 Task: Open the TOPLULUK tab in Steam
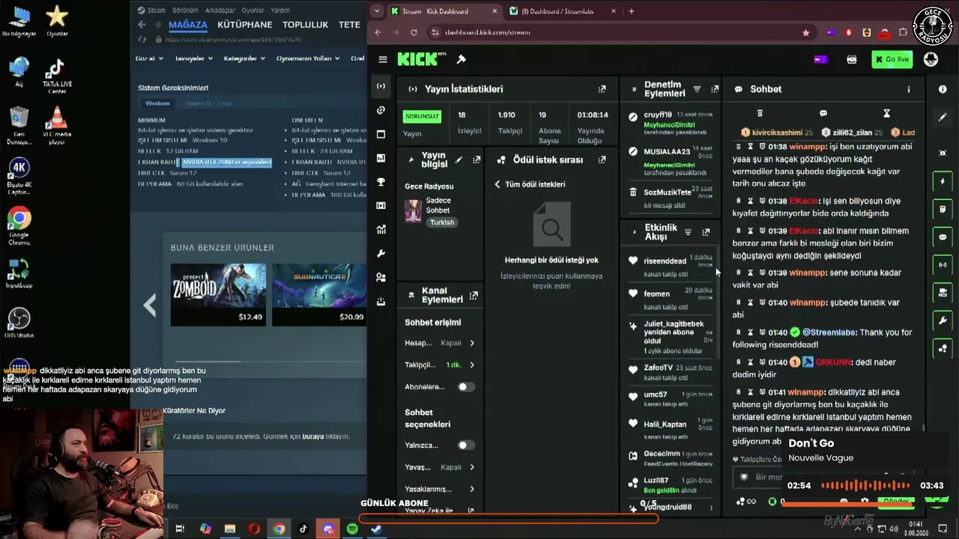pos(306,25)
